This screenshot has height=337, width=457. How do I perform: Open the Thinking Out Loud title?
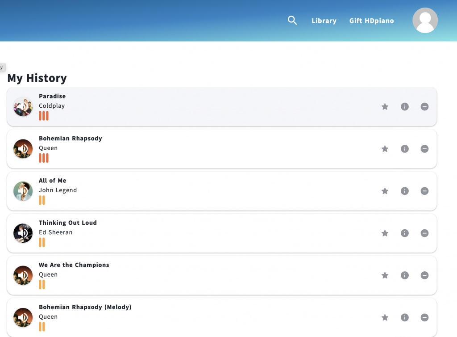(68, 223)
